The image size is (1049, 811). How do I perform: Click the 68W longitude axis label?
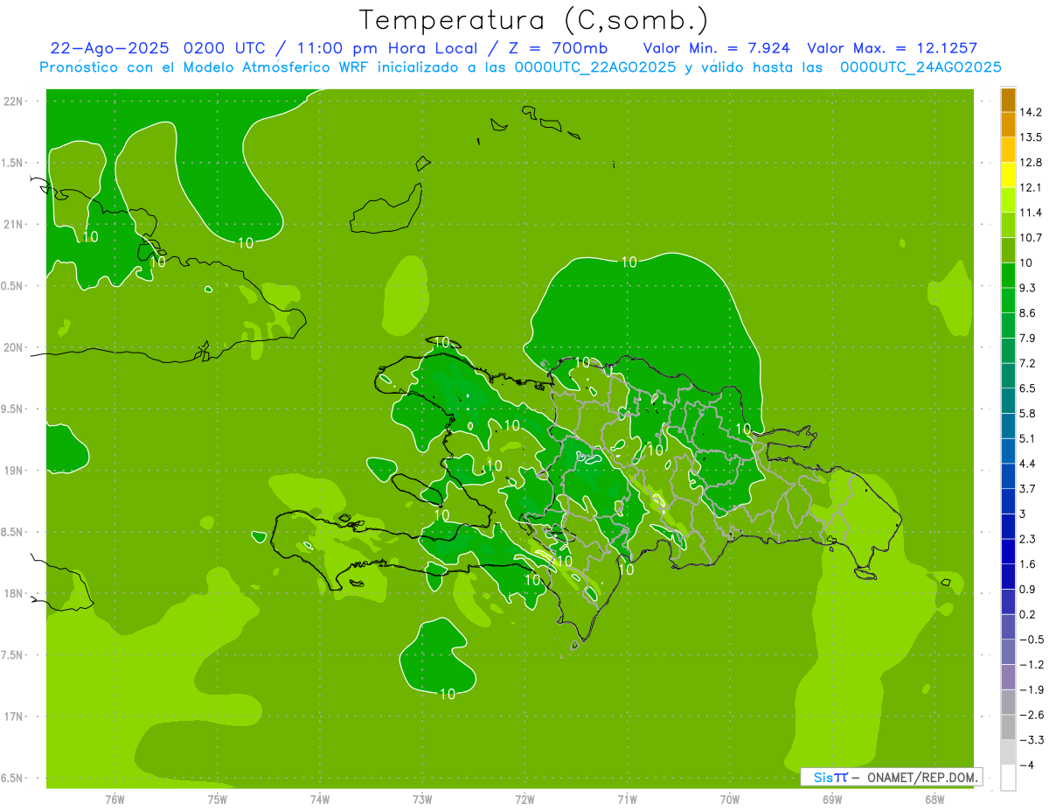pos(934,799)
